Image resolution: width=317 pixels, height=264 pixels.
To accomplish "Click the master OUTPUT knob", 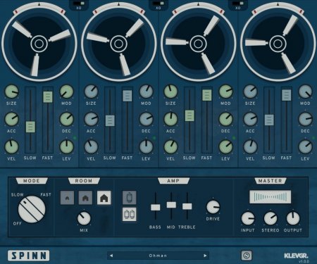I will [293, 218].
